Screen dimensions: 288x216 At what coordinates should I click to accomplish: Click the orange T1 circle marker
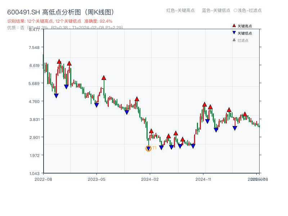point(148,148)
